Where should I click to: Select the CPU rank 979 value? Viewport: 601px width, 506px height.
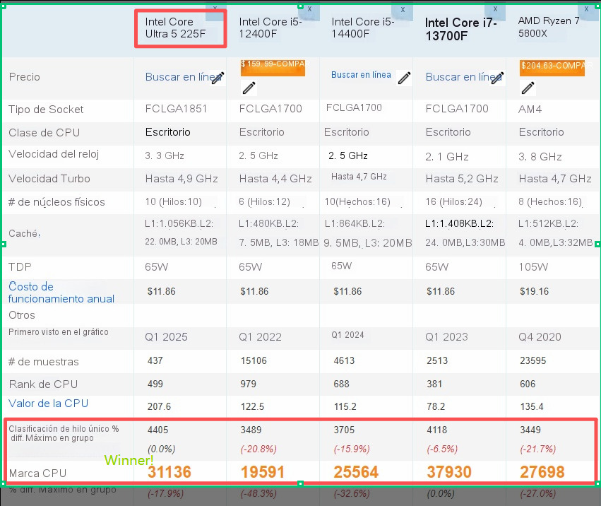tap(248, 384)
